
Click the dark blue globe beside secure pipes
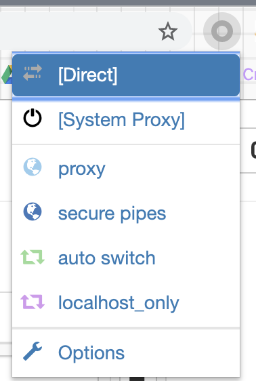coord(33,212)
